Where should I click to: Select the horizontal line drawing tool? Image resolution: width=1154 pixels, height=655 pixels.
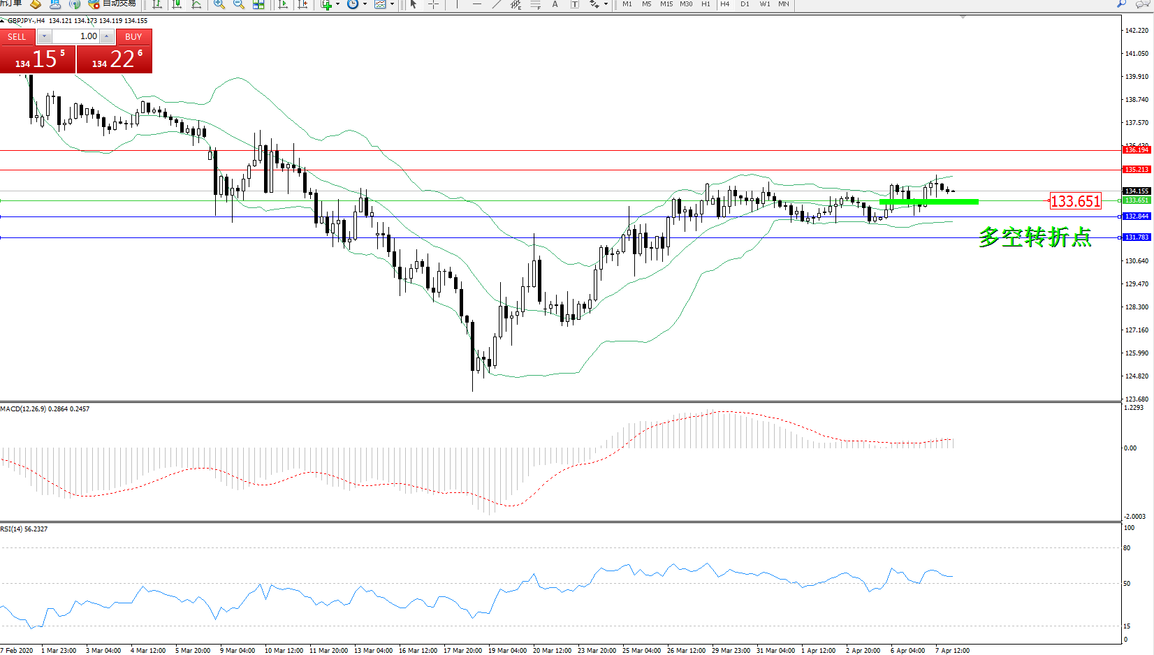[x=477, y=4]
